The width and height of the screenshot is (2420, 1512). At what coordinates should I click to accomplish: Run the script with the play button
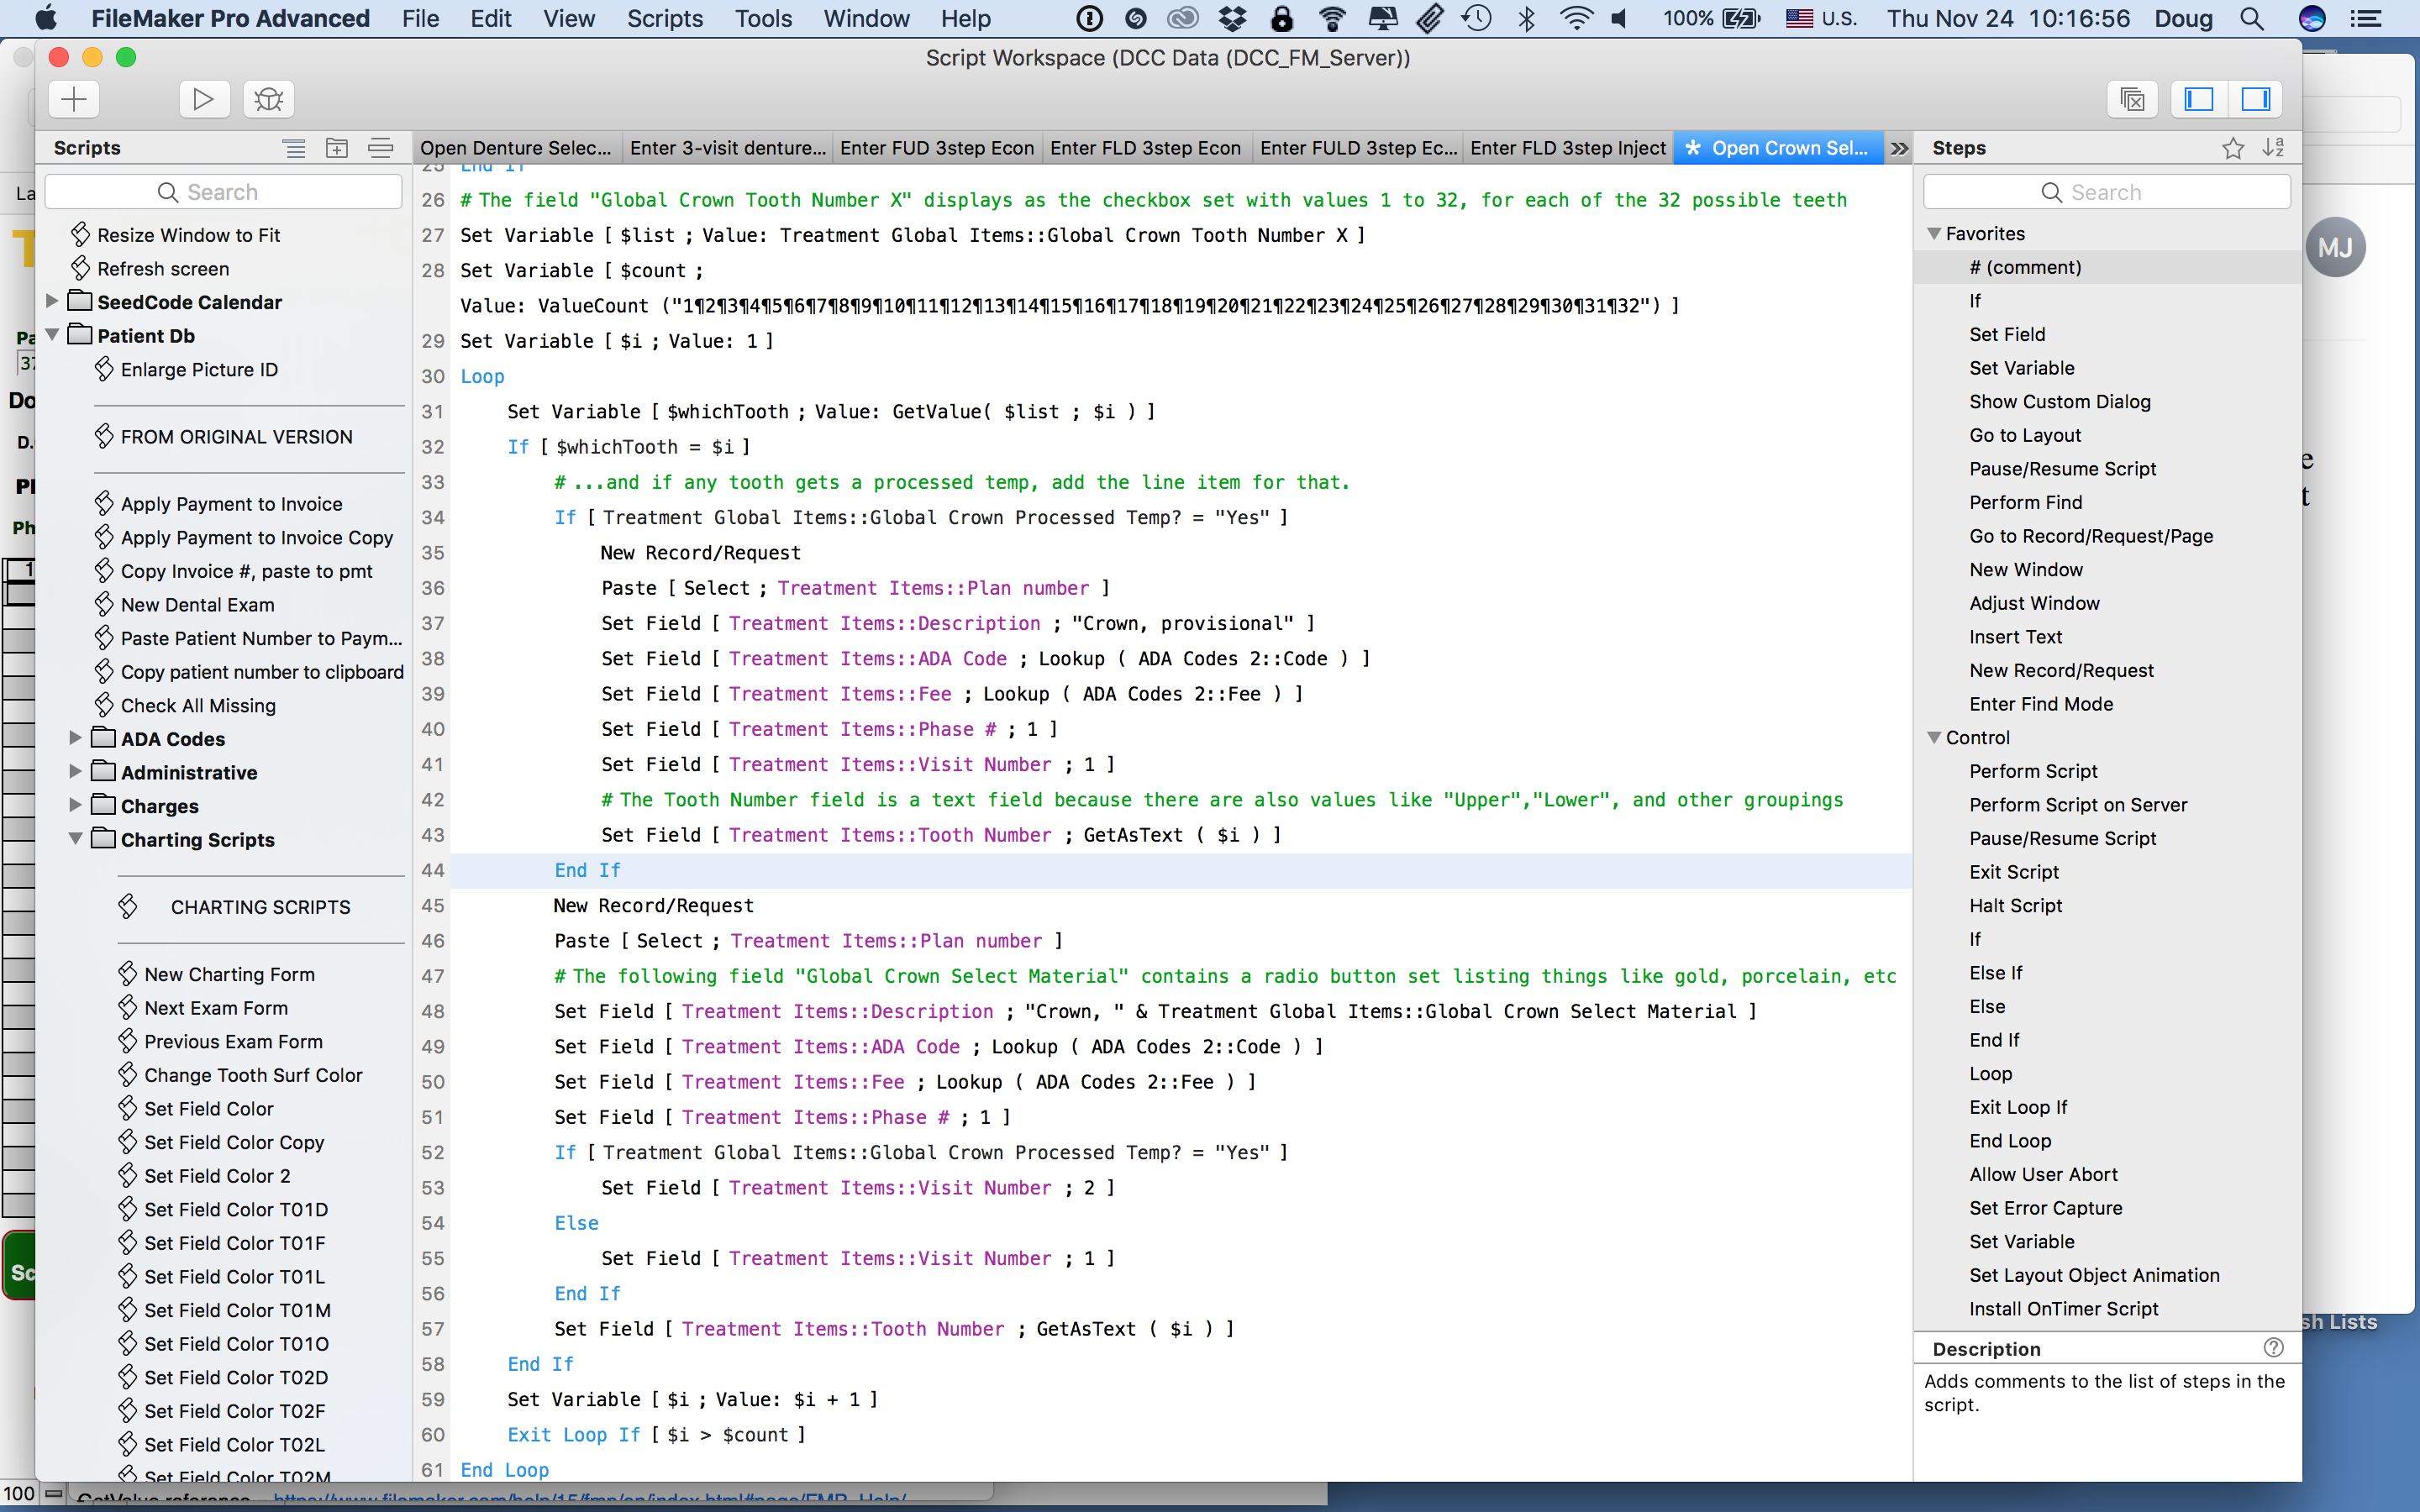tap(204, 99)
